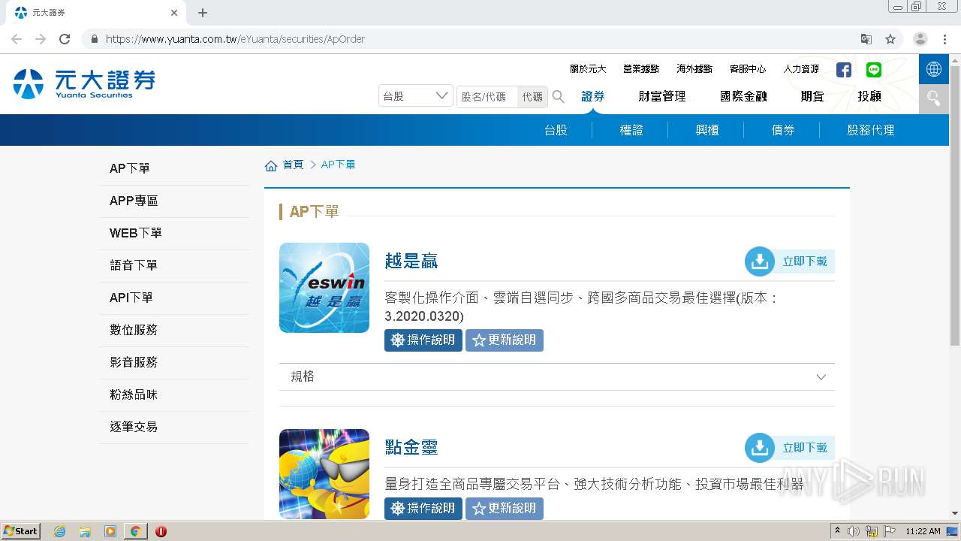Close the 元大證券 tab

point(174,13)
